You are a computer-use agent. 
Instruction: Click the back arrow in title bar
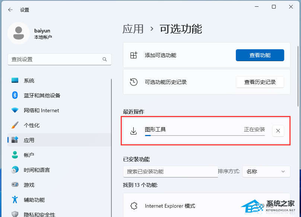click(10, 10)
